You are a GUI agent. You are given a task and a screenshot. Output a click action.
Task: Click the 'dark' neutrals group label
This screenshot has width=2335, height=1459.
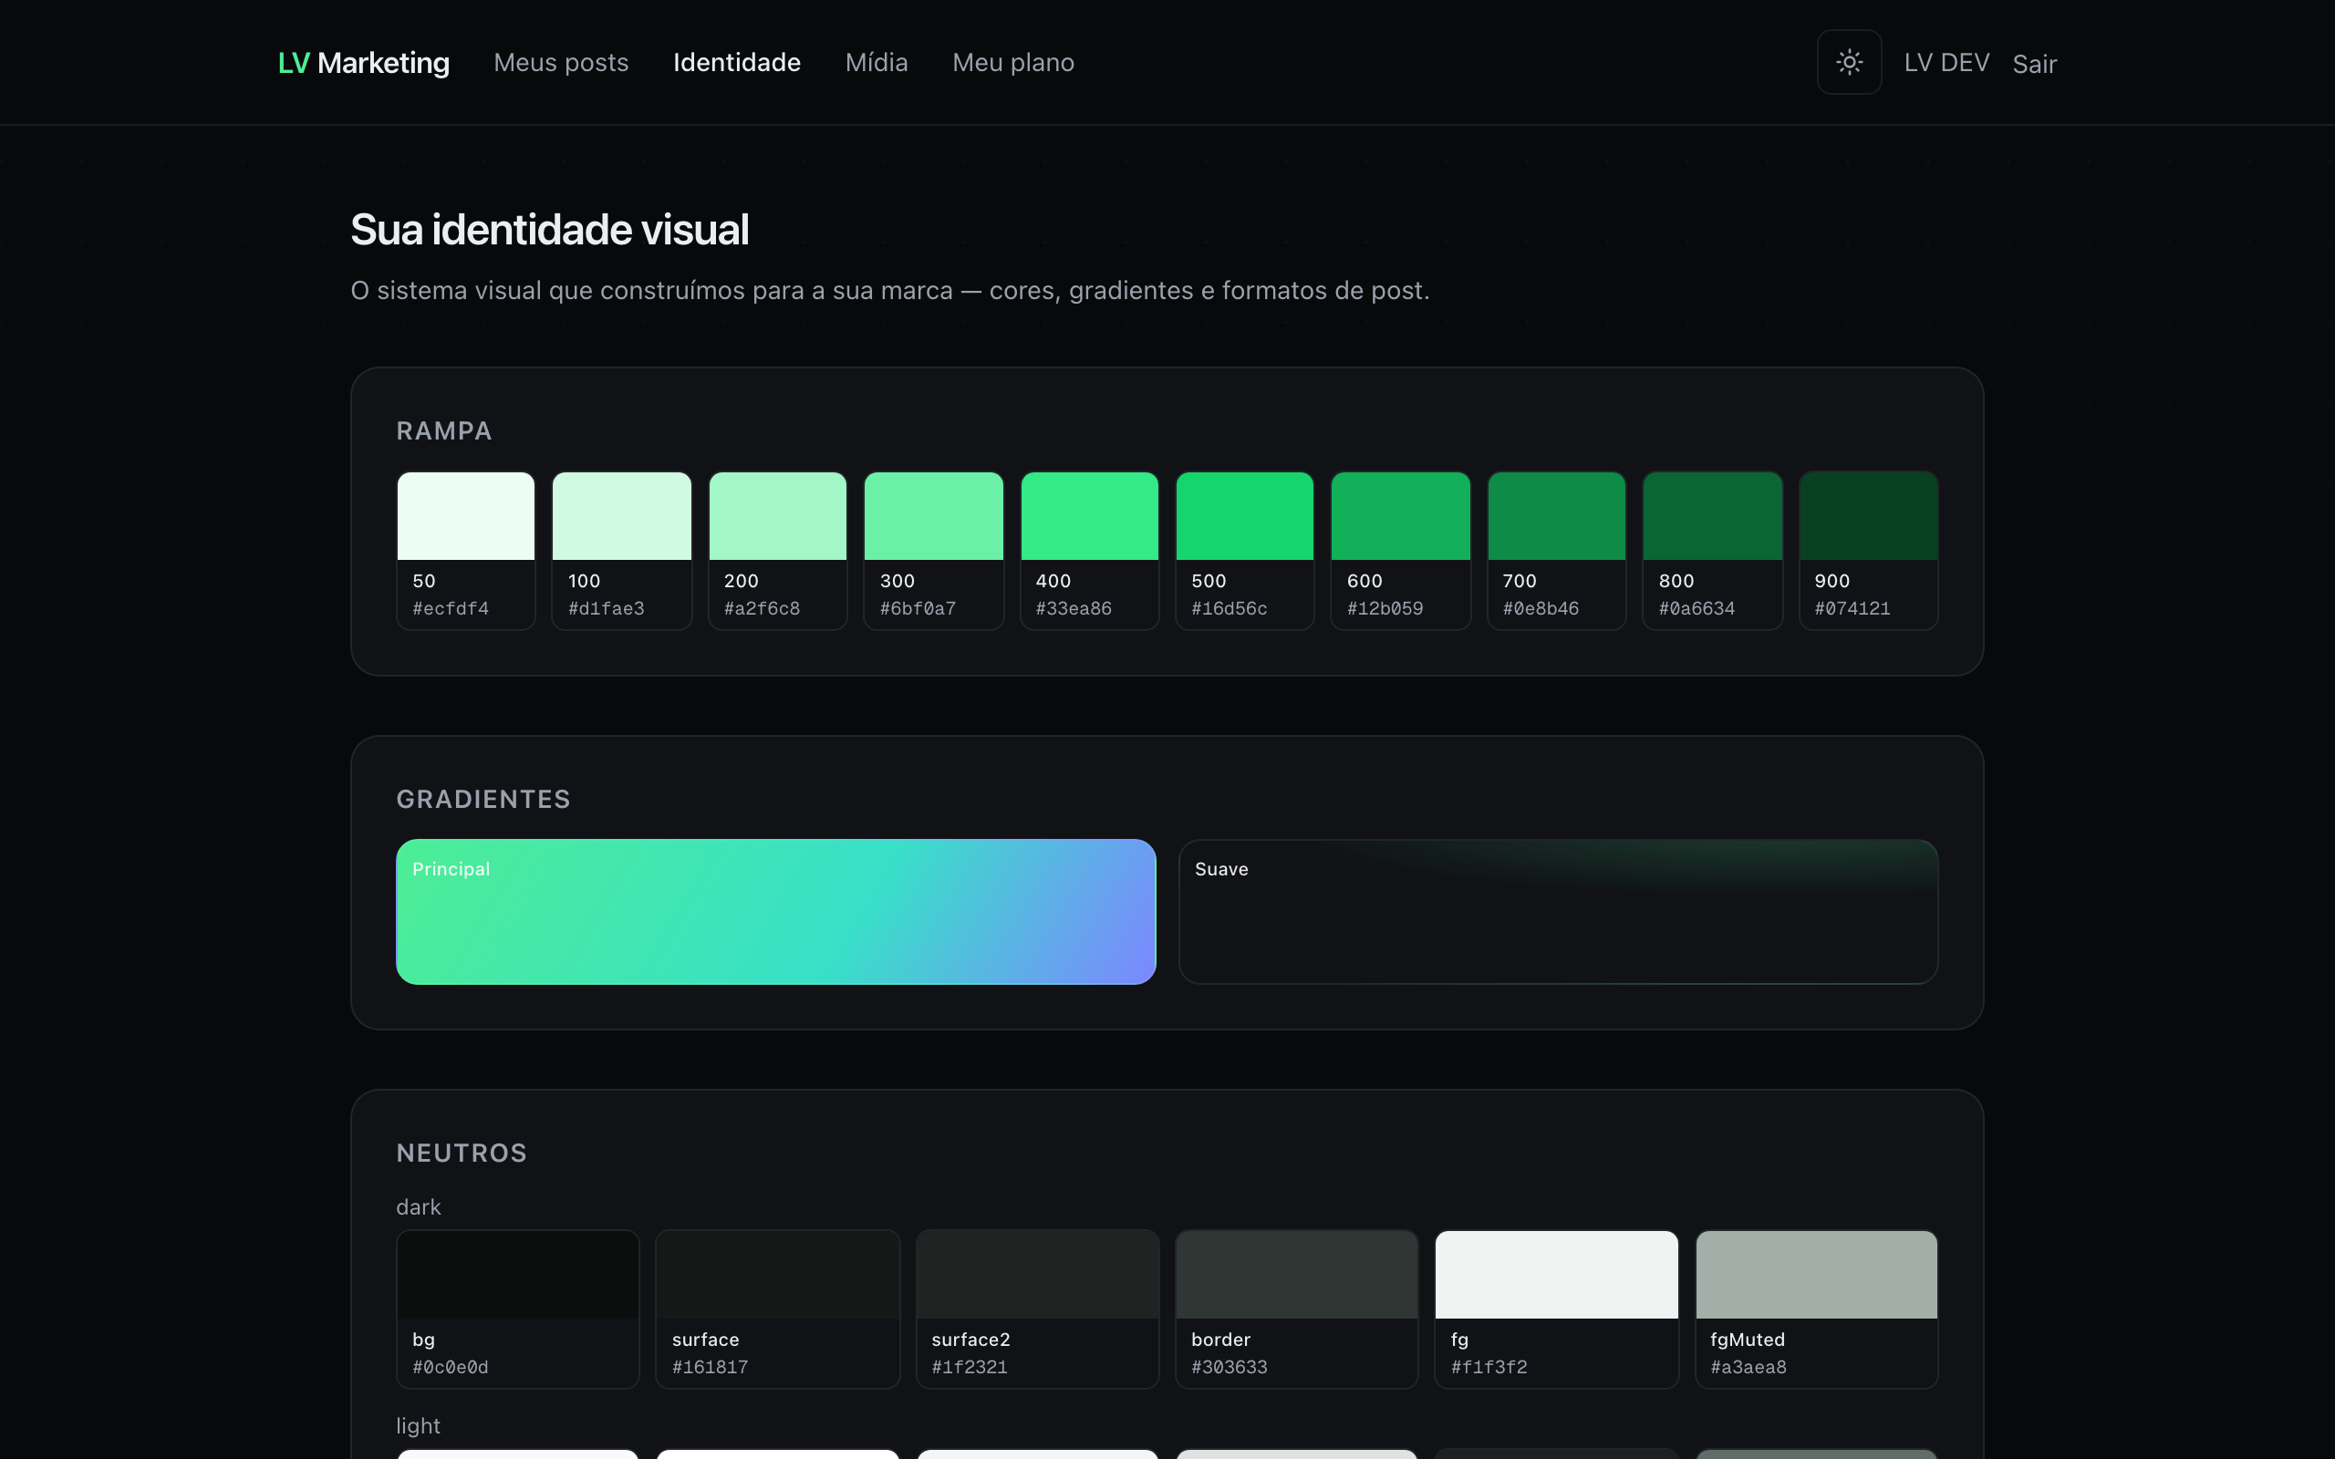click(418, 1207)
